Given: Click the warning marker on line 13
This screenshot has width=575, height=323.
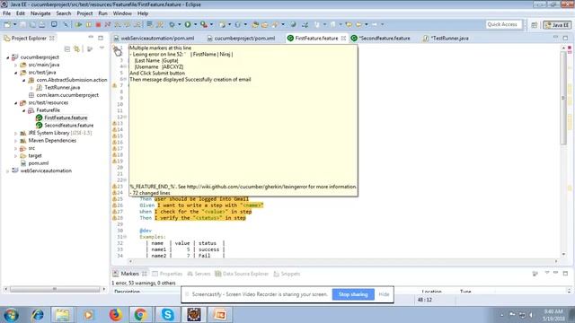Looking at the screenshot, I should tap(114, 124).
